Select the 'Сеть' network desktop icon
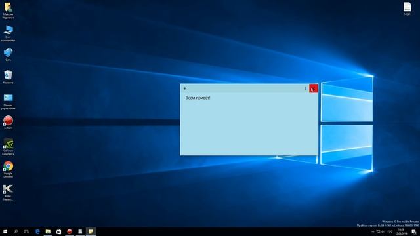 click(x=9, y=54)
